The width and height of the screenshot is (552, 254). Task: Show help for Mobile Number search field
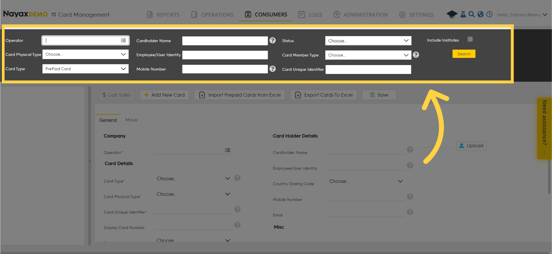[x=273, y=69]
